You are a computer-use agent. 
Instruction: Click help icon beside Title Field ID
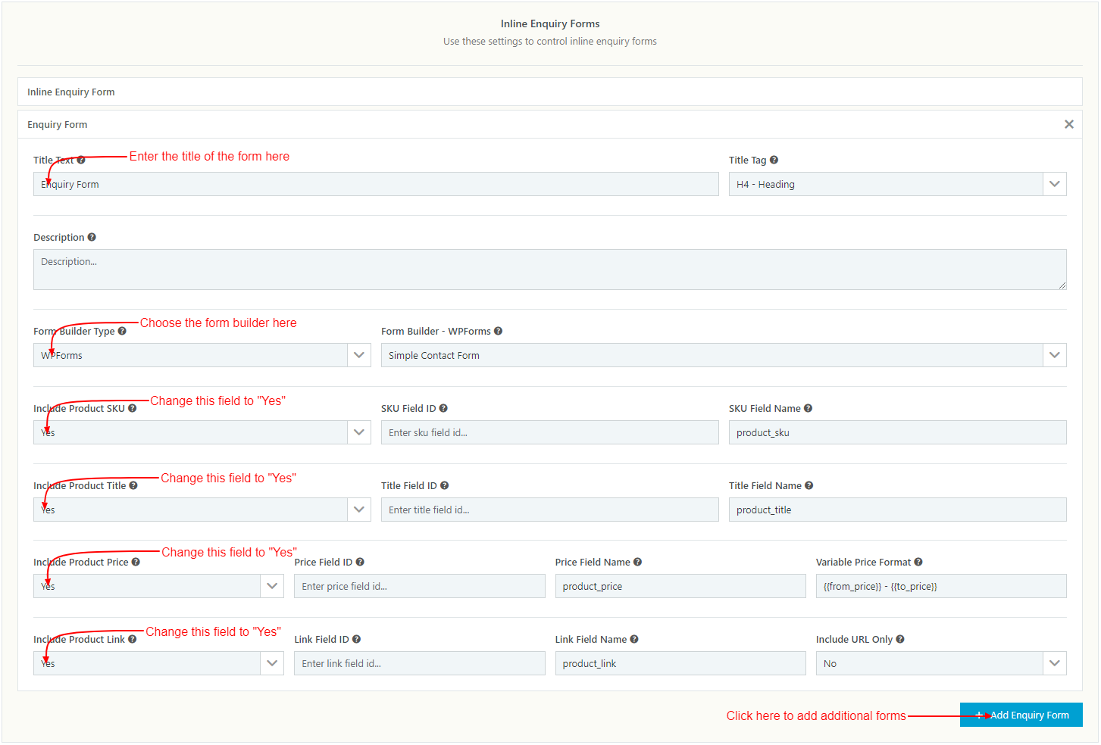[x=444, y=486]
